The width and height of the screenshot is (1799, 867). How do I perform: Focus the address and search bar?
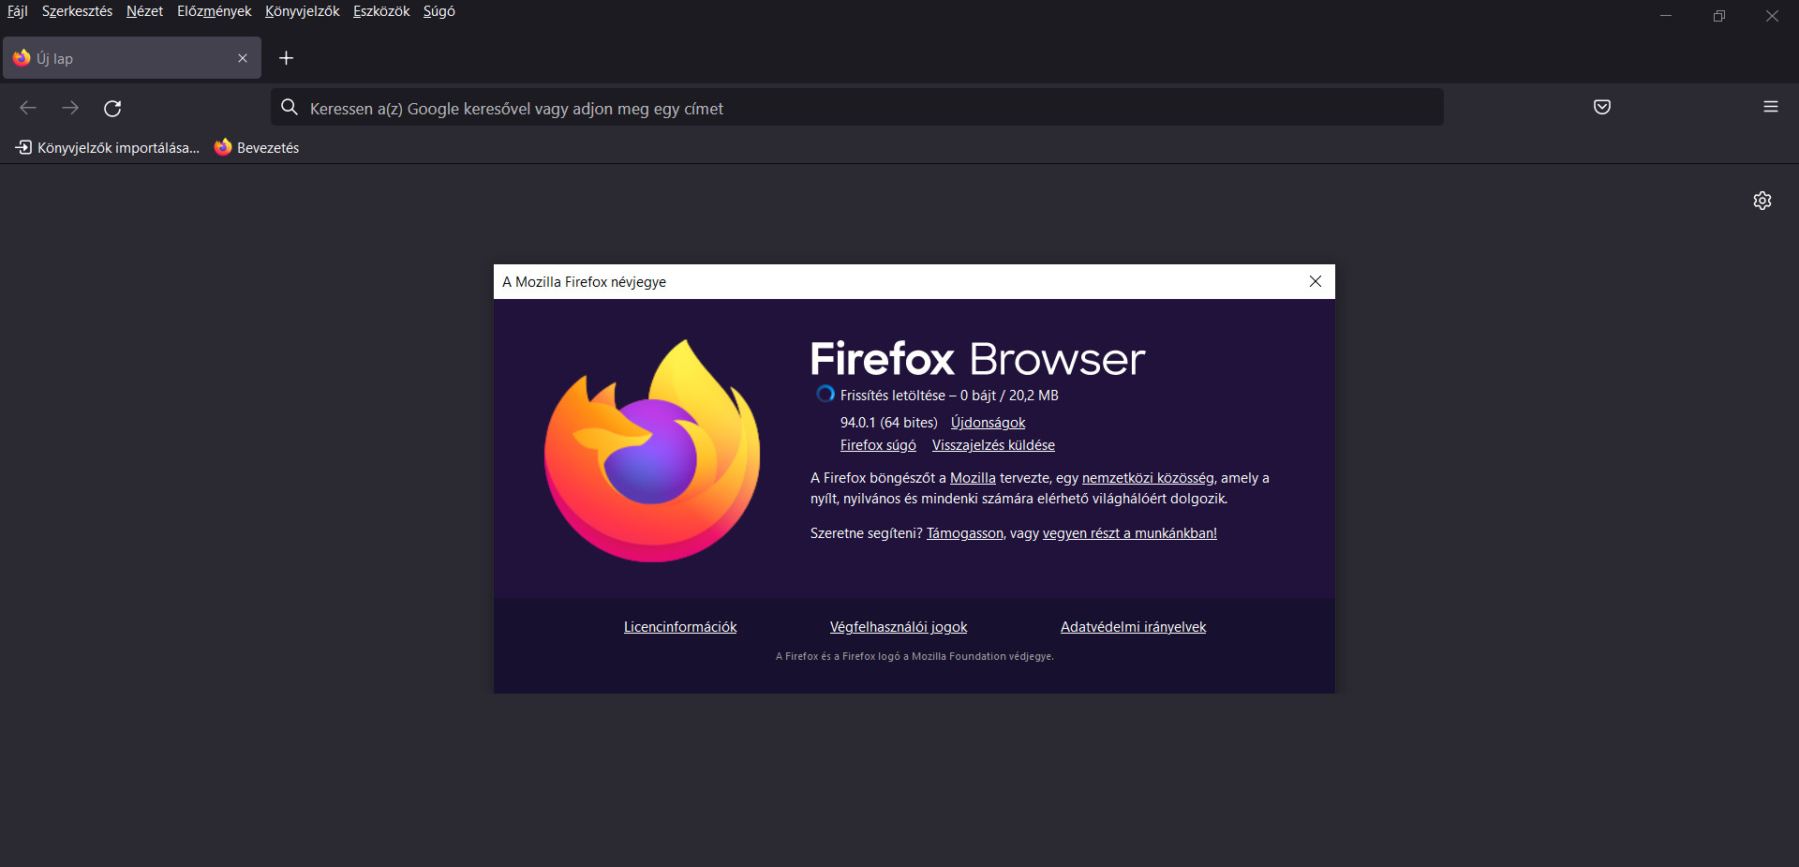pos(857,108)
